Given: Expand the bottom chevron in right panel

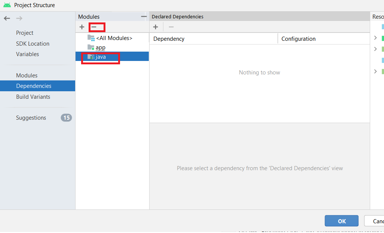Looking at the screenshot, I should [x=375, y=71].
